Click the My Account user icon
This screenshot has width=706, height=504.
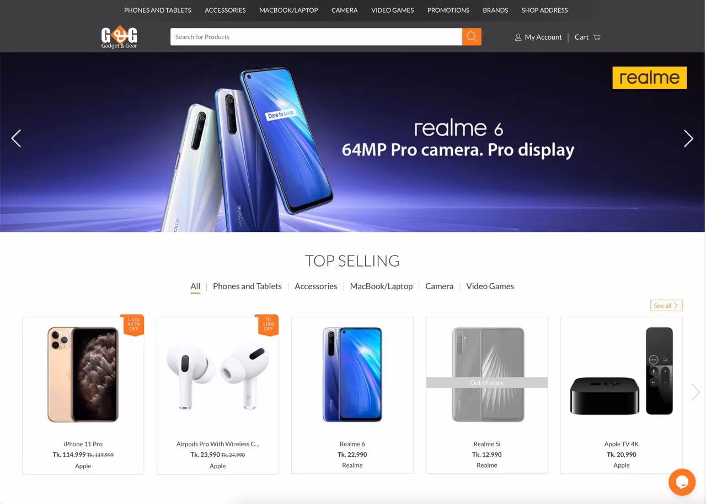(x=518, y=37)
